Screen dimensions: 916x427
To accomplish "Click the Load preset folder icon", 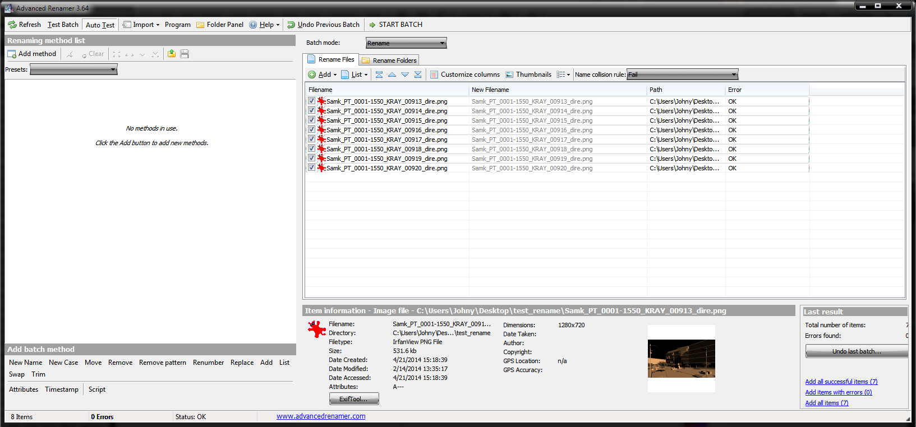I will (172, 54).
